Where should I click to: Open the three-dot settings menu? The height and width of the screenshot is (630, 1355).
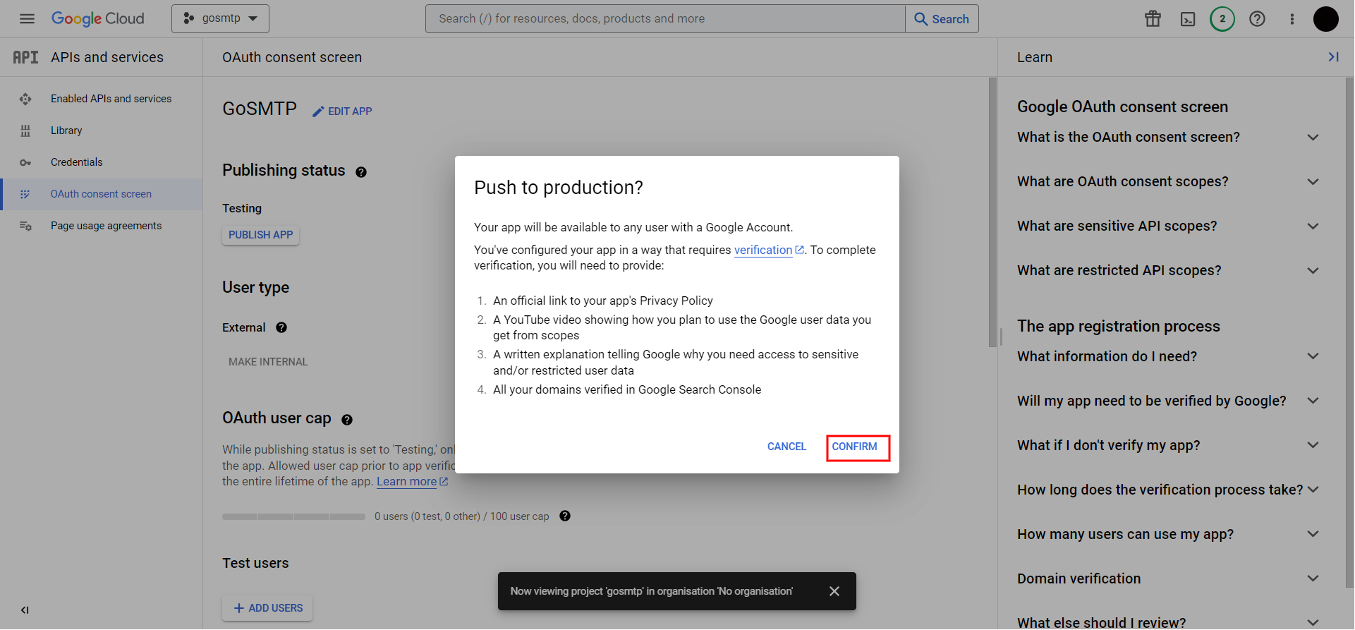coord(1292,19)
